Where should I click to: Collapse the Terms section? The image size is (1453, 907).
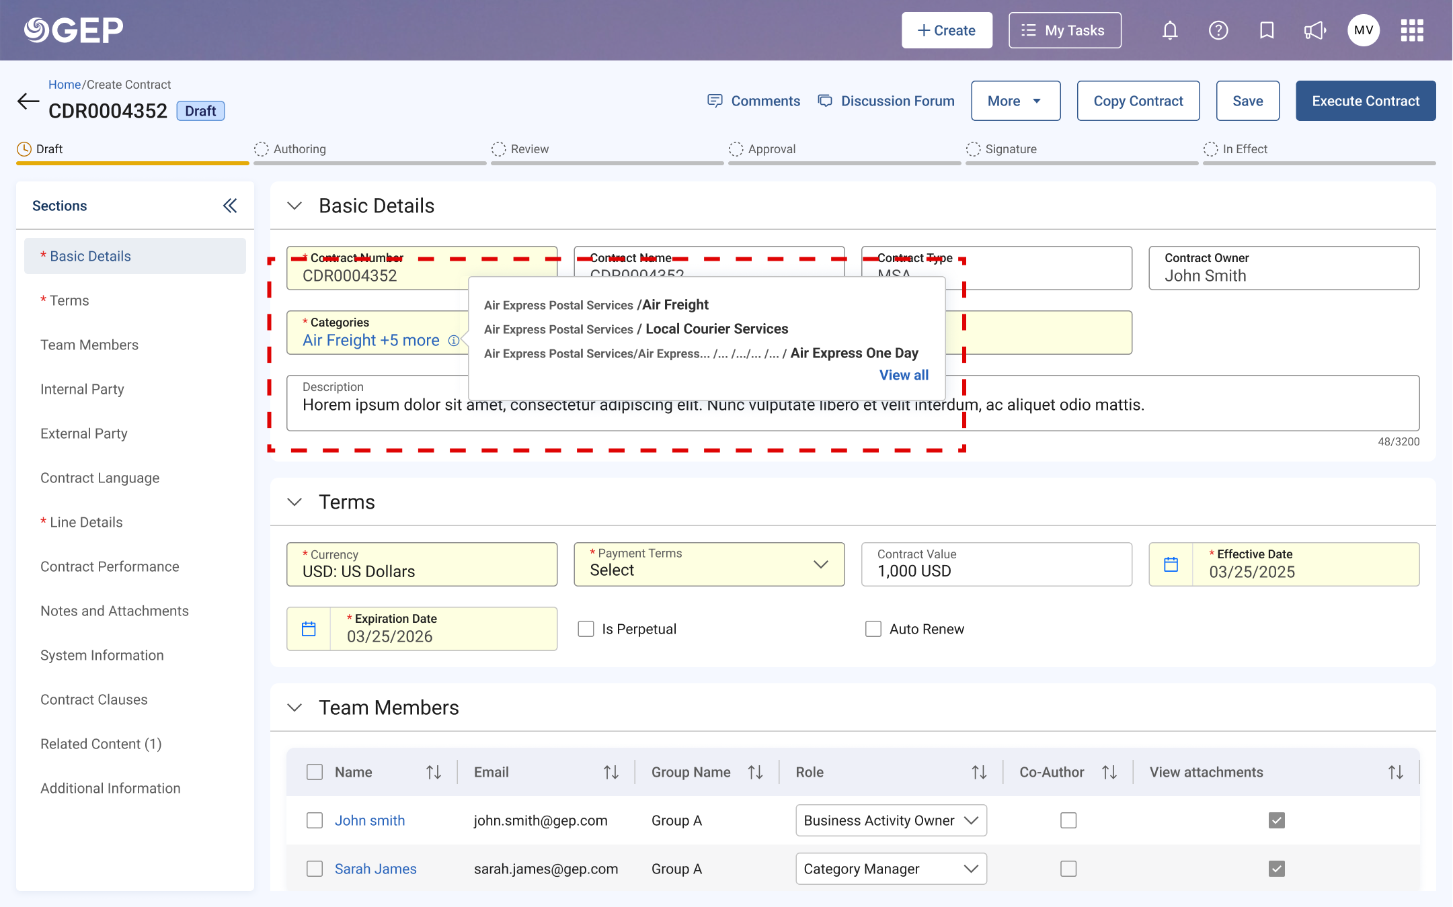[294, 502]
